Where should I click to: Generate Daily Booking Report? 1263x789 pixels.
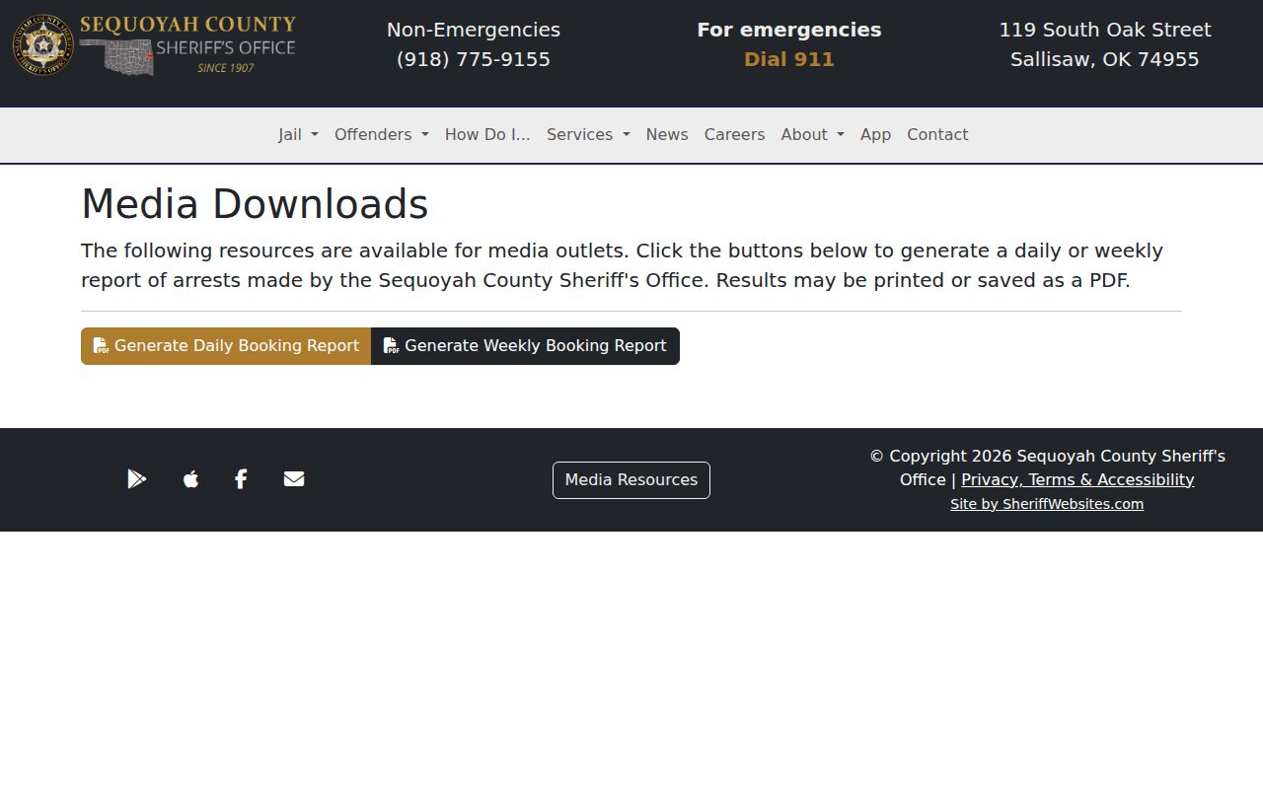tap(226, 346)
